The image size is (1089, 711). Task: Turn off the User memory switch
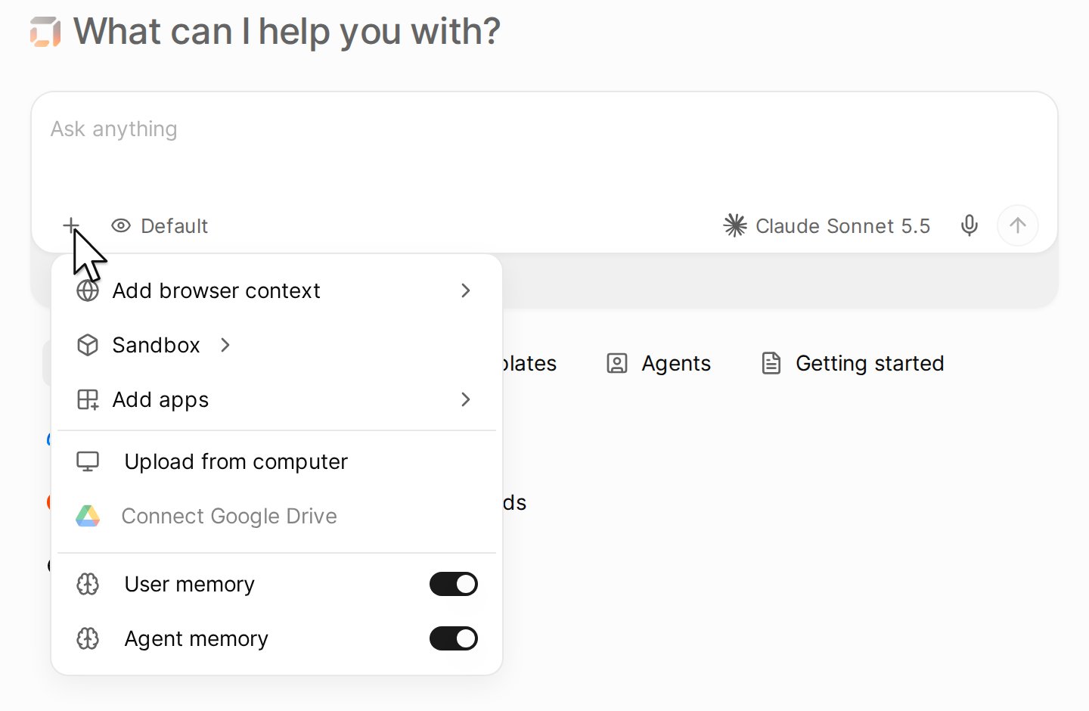(454, 584)
